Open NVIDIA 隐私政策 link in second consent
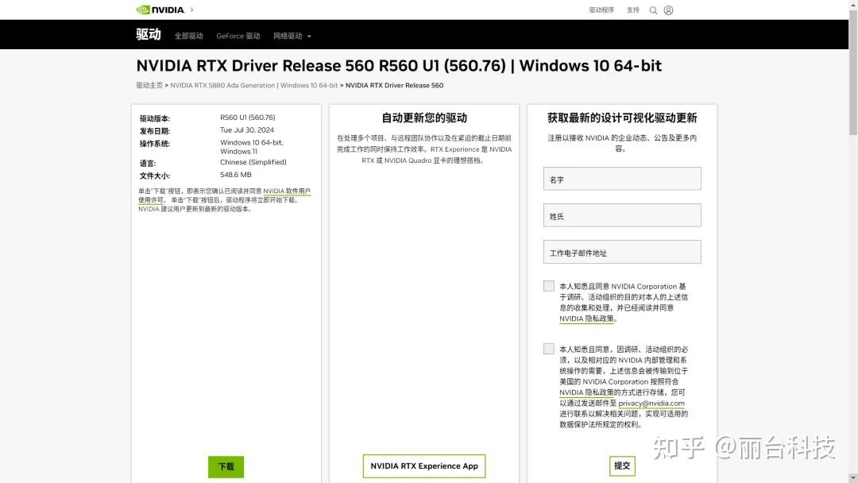858x483 pixels. click(x=586, y=392)
